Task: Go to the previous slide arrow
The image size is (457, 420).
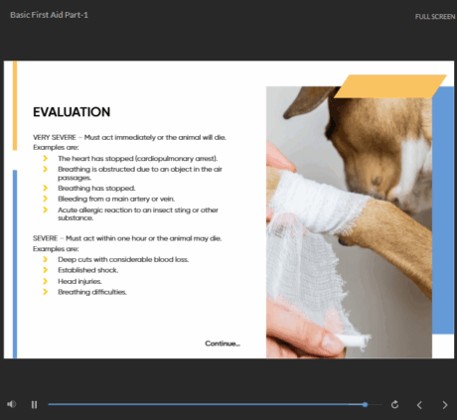Action: [419, 405]
